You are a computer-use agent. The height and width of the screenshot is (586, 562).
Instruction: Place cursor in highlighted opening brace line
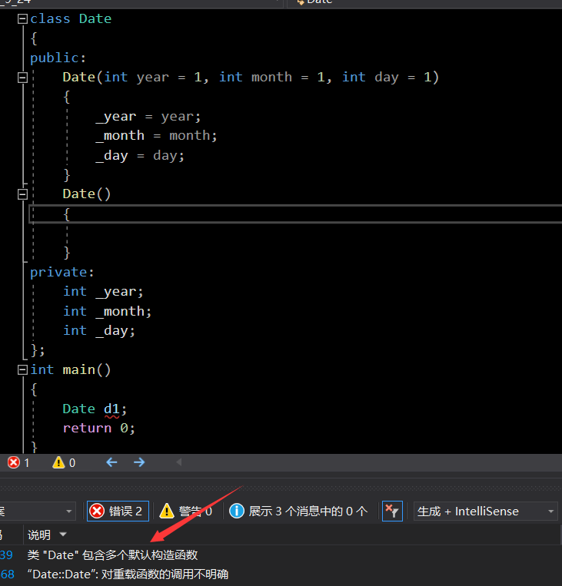295,214
